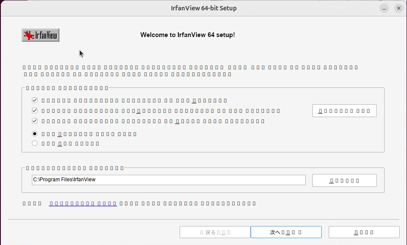Toggle the first checkbox in the upper group
This screenshot has height=245, width=407.
[34, 100]
